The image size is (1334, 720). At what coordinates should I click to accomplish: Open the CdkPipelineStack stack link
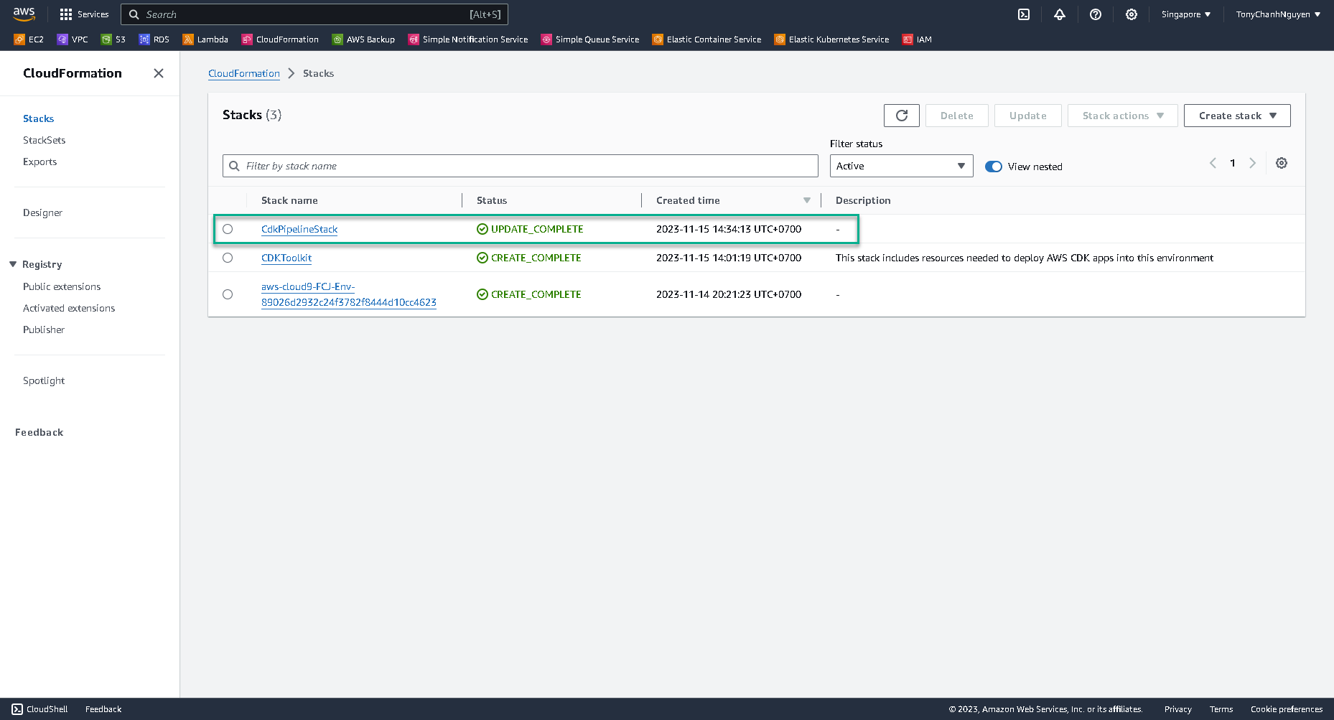(x=299, y=229)
